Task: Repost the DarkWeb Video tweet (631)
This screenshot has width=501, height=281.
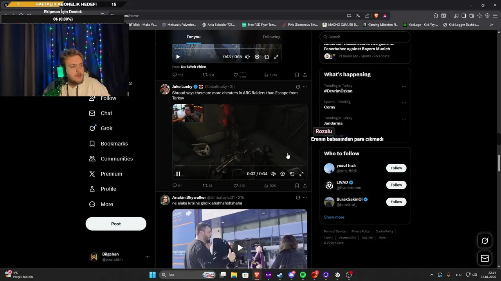Action: pyautogui.click(x=208, y=75)
